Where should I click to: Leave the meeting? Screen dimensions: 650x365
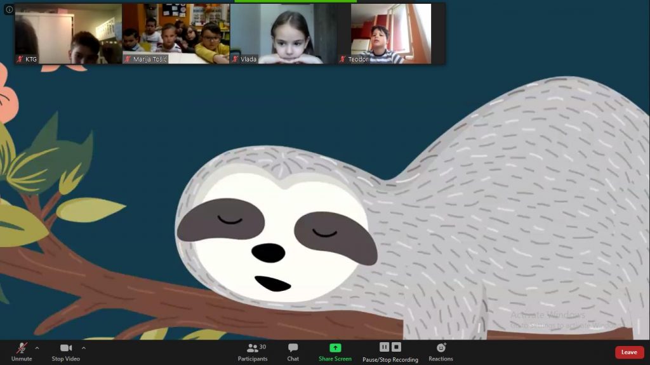(x=629, y=352)
